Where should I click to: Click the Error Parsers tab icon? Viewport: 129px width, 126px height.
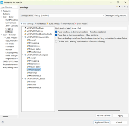(76, 24)
